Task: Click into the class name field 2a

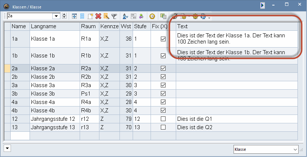Action: point(30,16)
